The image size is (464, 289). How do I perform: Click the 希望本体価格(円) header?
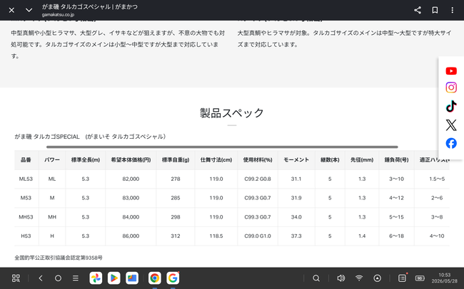coord(131,160)
